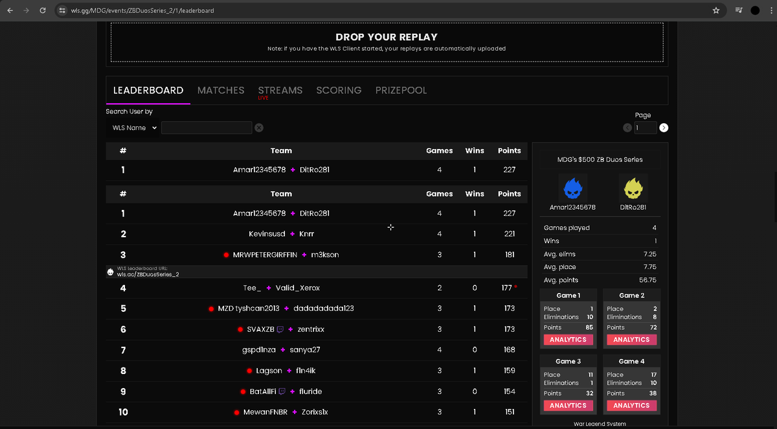
Task: Click the 168 points value
Action: click(x=510, y=350)
